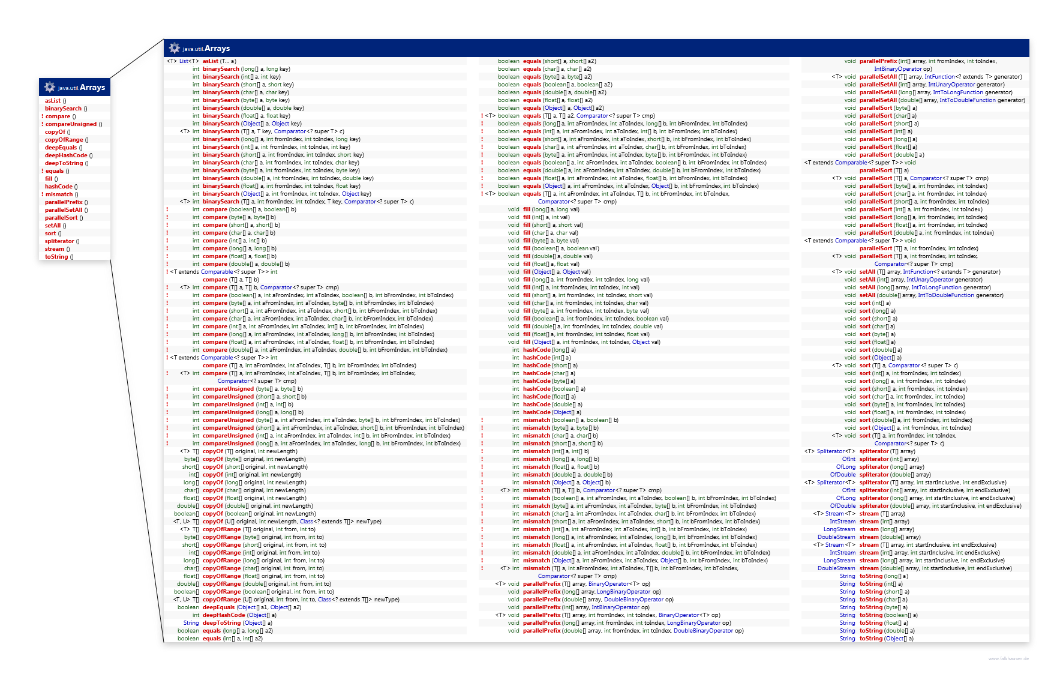Screen dimensions: 1063x686
Task: Open the List<T> return type link of asList
Action: (x=189, y=61)
